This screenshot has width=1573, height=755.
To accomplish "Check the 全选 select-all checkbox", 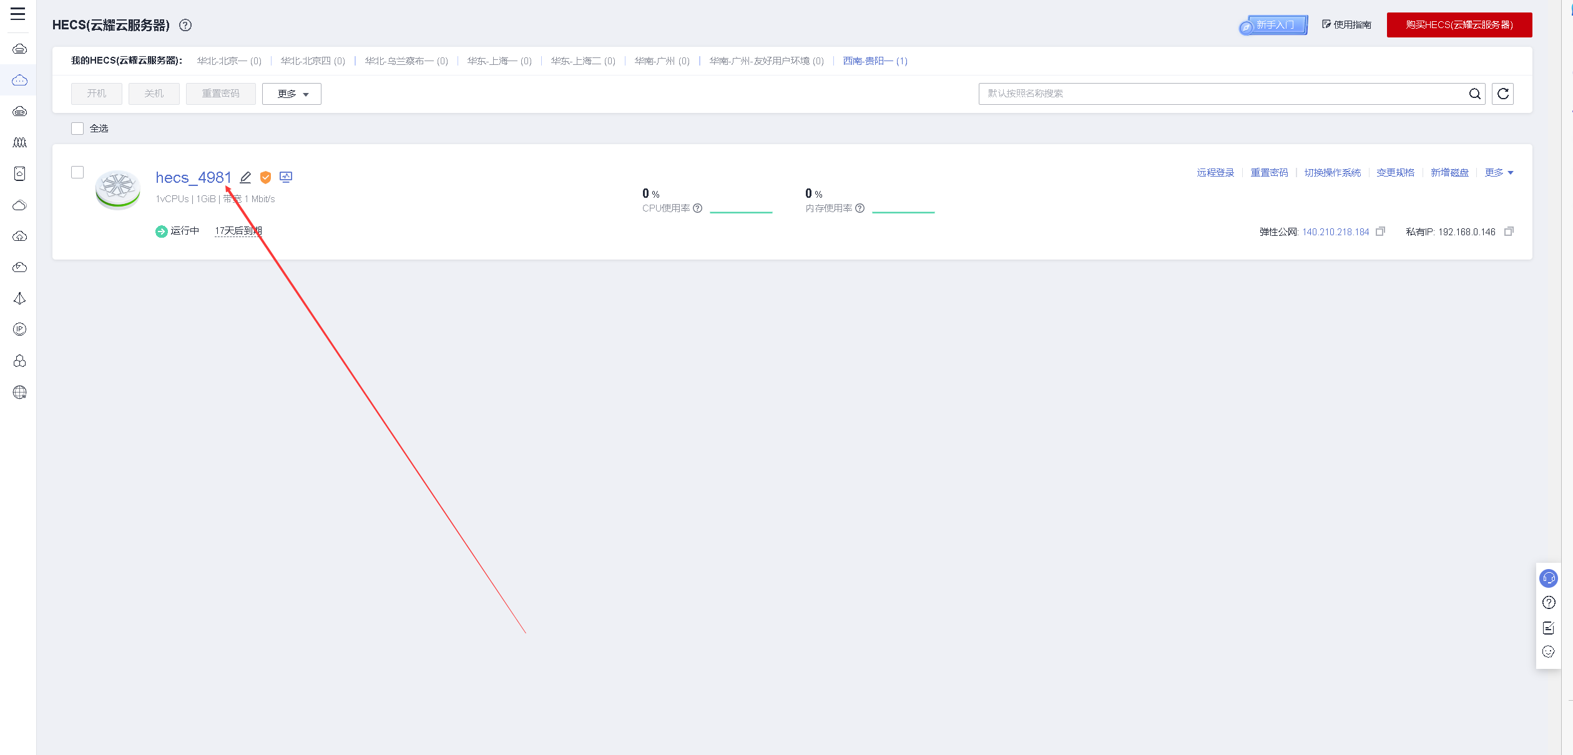I will (x=77, y=129).
